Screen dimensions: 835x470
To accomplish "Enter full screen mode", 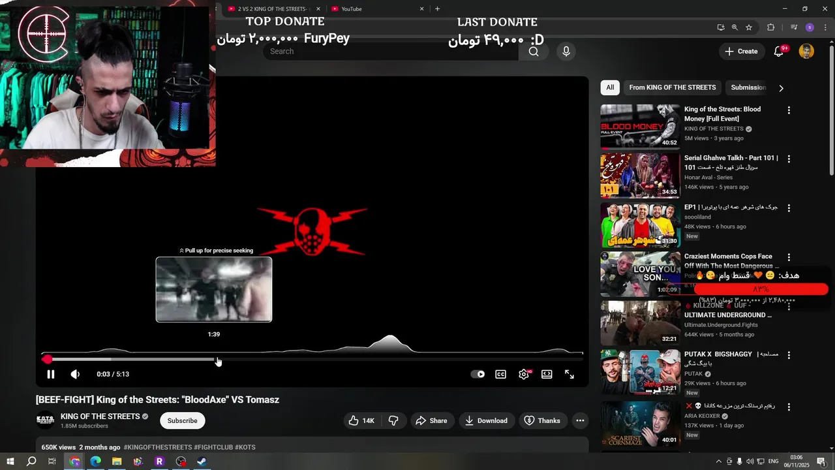I will 569,374.
